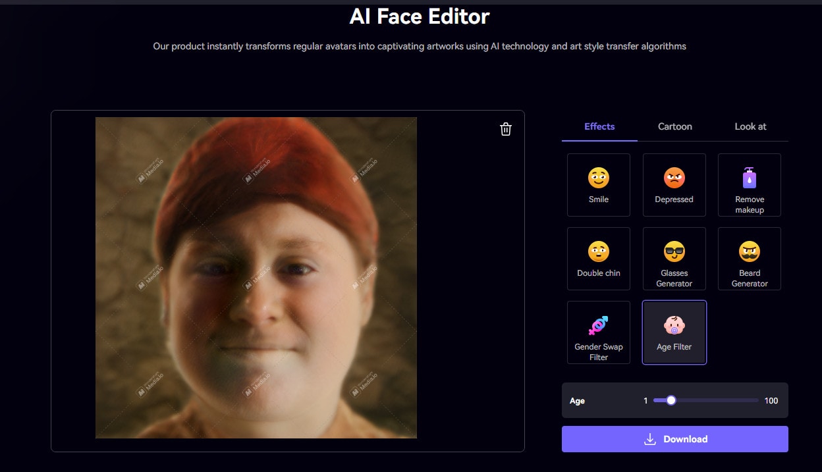The width and height of the screenshot is (822, 472).
Task: Click the product description sentence under the heading
Action: click(420, 46)
